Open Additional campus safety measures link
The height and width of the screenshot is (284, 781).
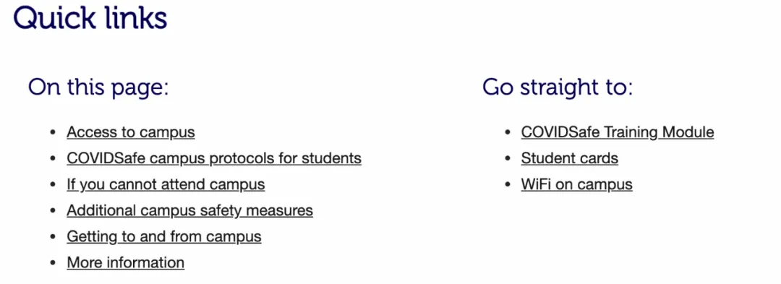[x=189, y=210]
